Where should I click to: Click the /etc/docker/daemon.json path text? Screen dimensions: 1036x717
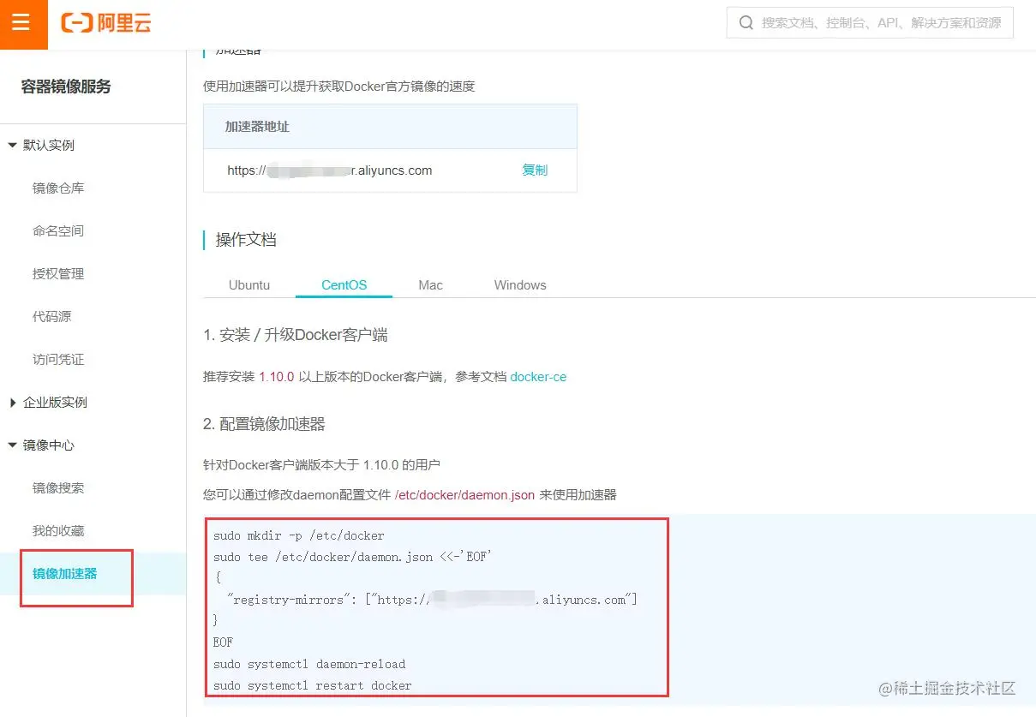click(464, 495)
